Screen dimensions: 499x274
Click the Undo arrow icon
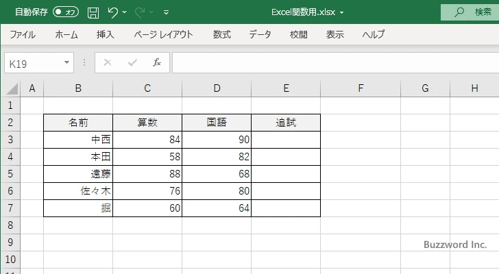[x=113, y=12]
